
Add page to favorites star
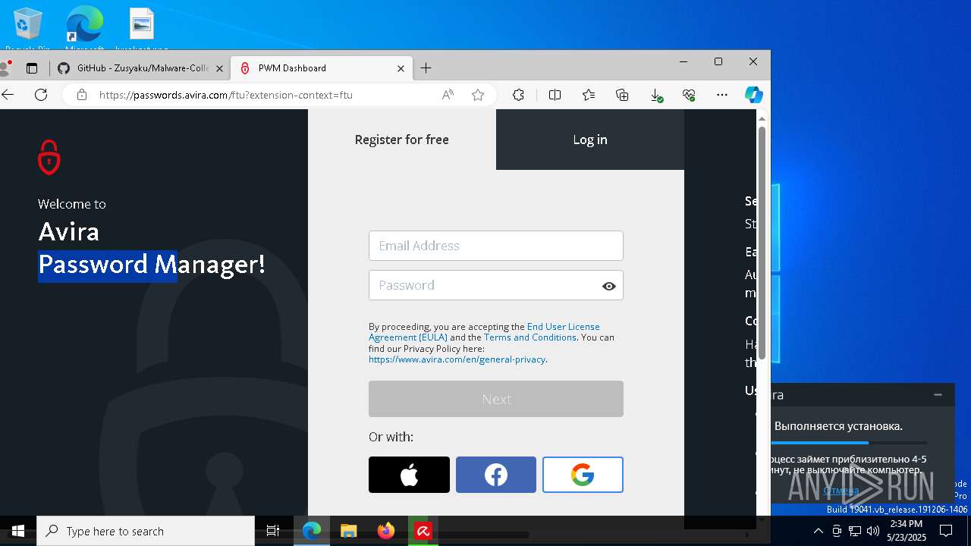click(477, 95)
